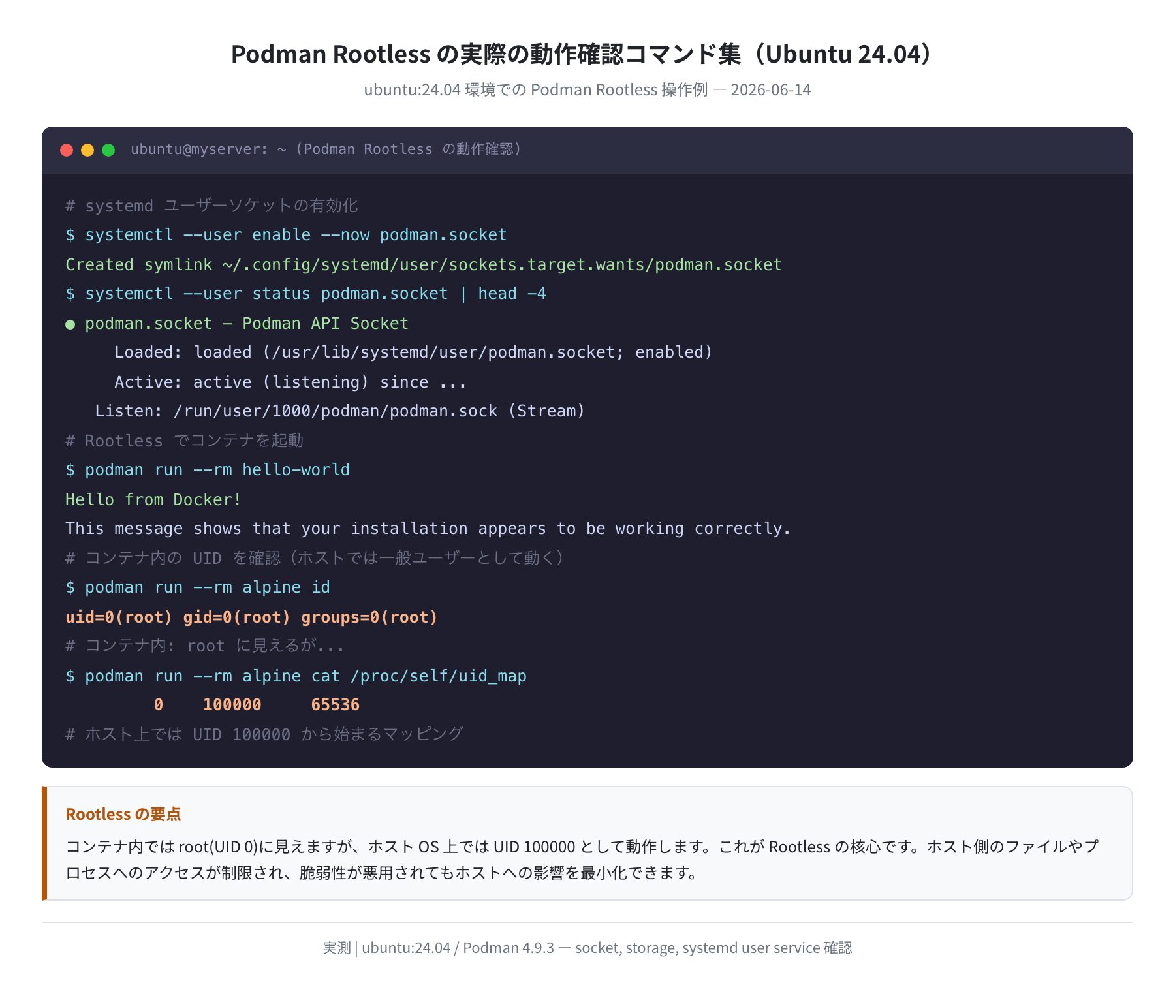Click 'This message shows that your installation' line
Screen dimensions: 1175x983
[428, 529]
